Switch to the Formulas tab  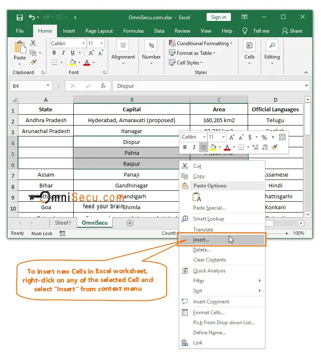click(x=133, y=31)
